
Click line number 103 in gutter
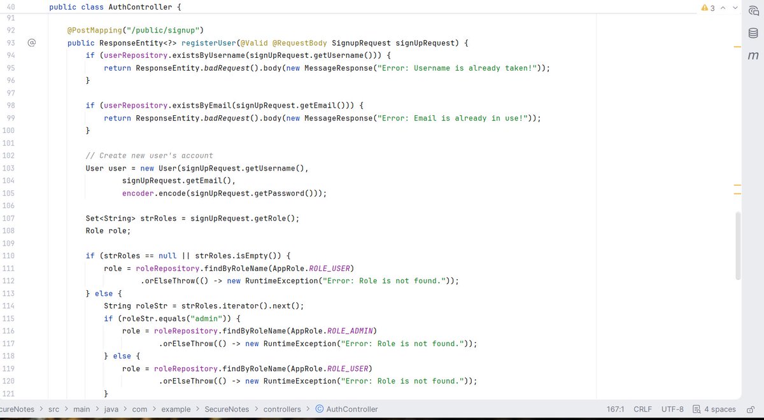pos(8,169)
